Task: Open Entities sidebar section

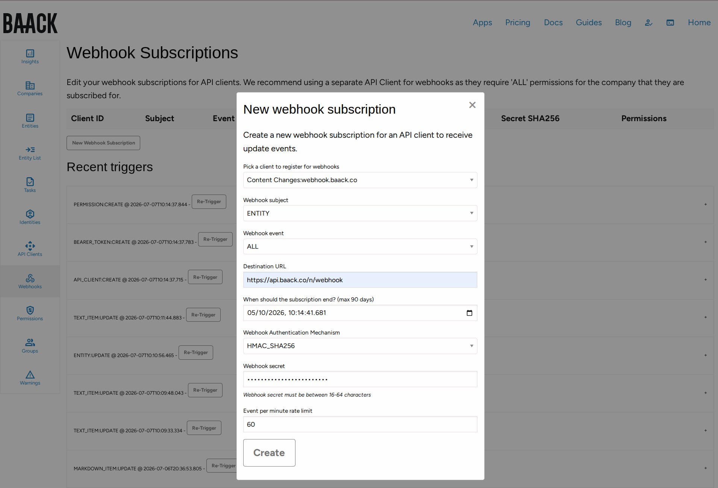Action: pos(30,121)
